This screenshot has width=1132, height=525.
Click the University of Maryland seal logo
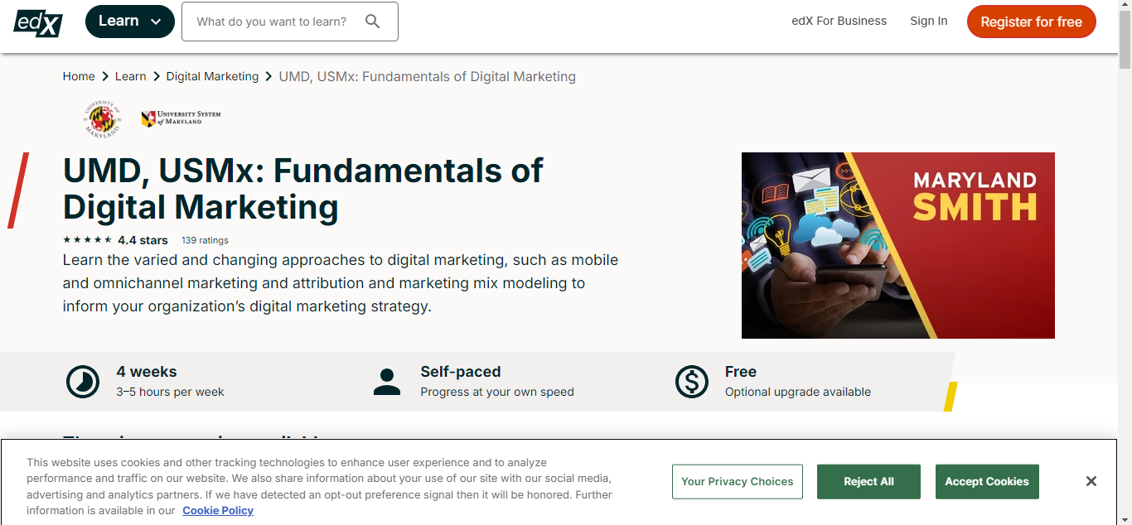(x=101, y=118)
